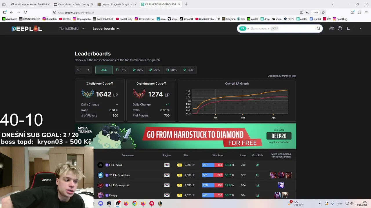Screen dimensions: 371x208
Task: Open OBS Studio from the taskbar
Action: pyautogui.click(x=118, y=203)
